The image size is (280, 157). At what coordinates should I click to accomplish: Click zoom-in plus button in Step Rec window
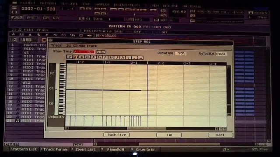coord(225,129)
